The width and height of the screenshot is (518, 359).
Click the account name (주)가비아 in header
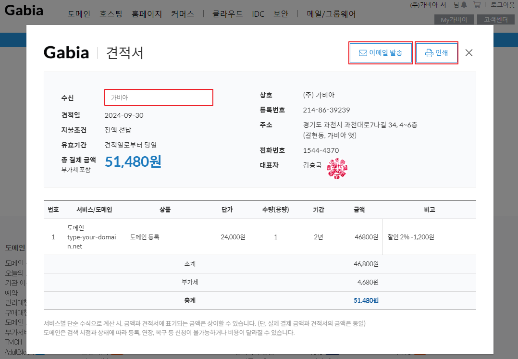point(430,5)
